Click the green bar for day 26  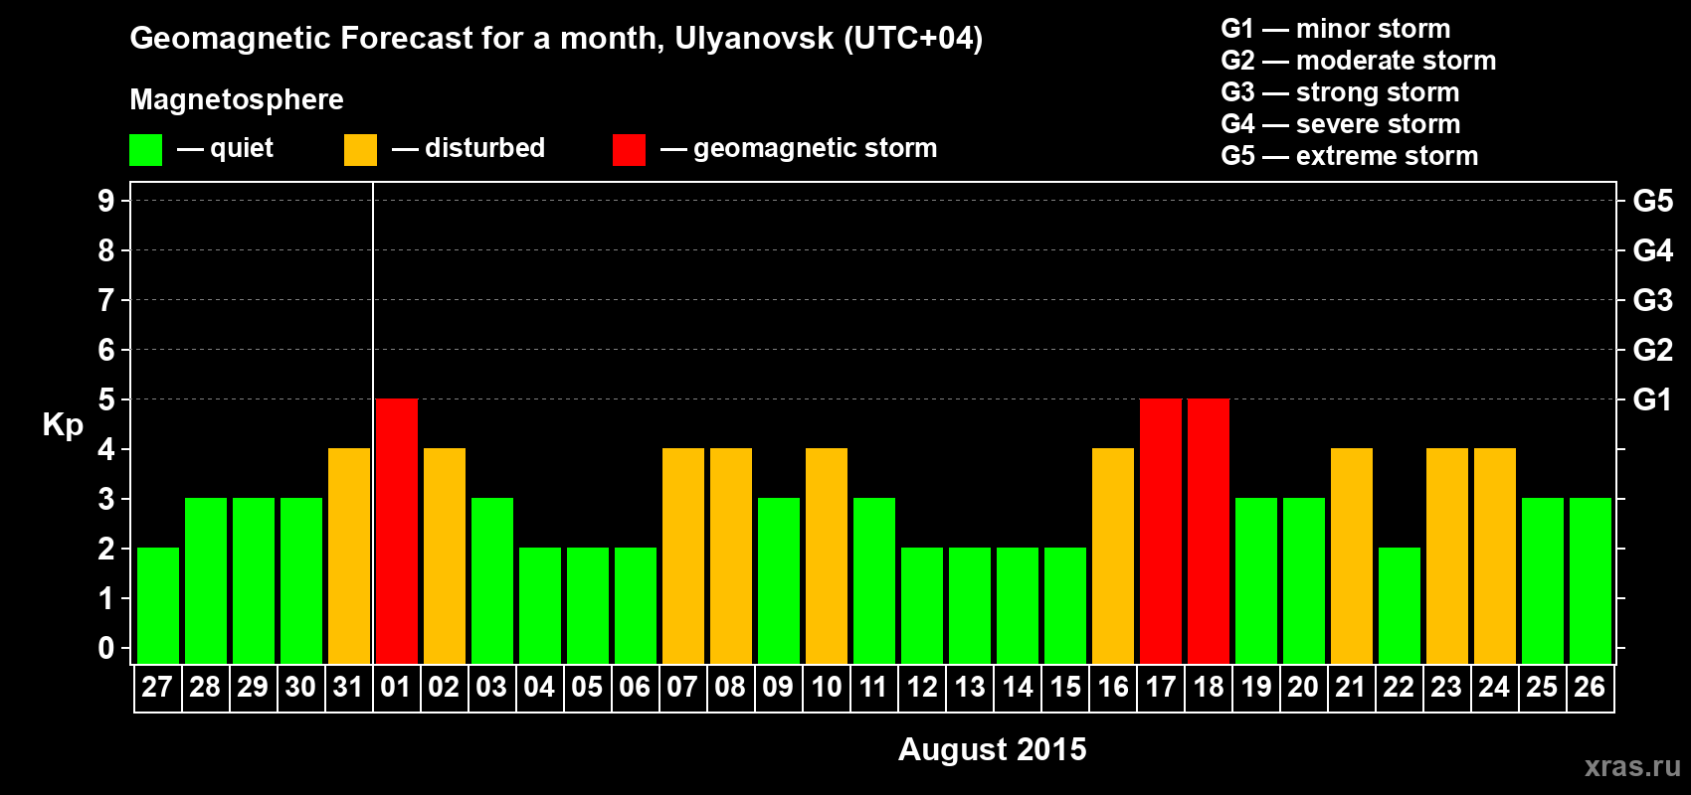coord(1591,580)
